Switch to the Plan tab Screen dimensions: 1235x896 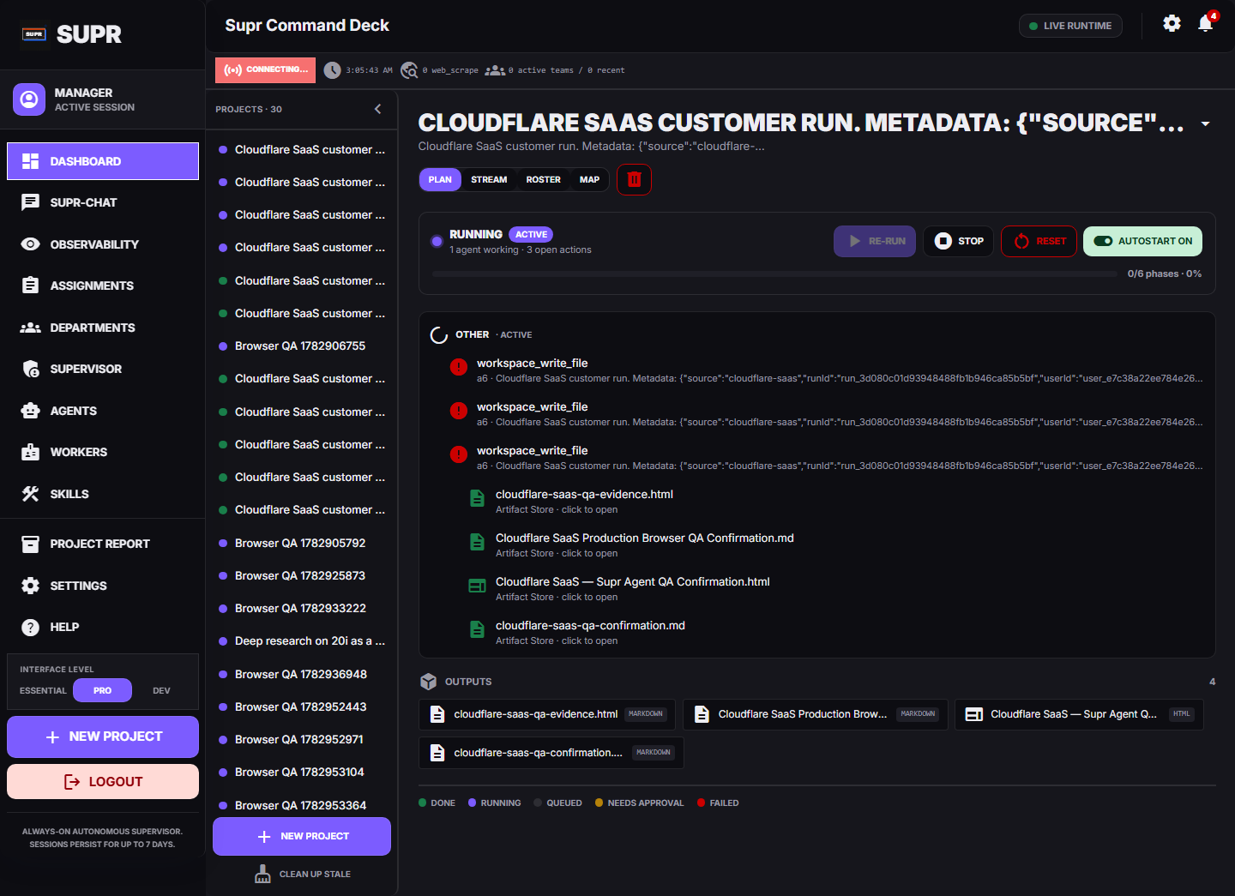[440, 179]
